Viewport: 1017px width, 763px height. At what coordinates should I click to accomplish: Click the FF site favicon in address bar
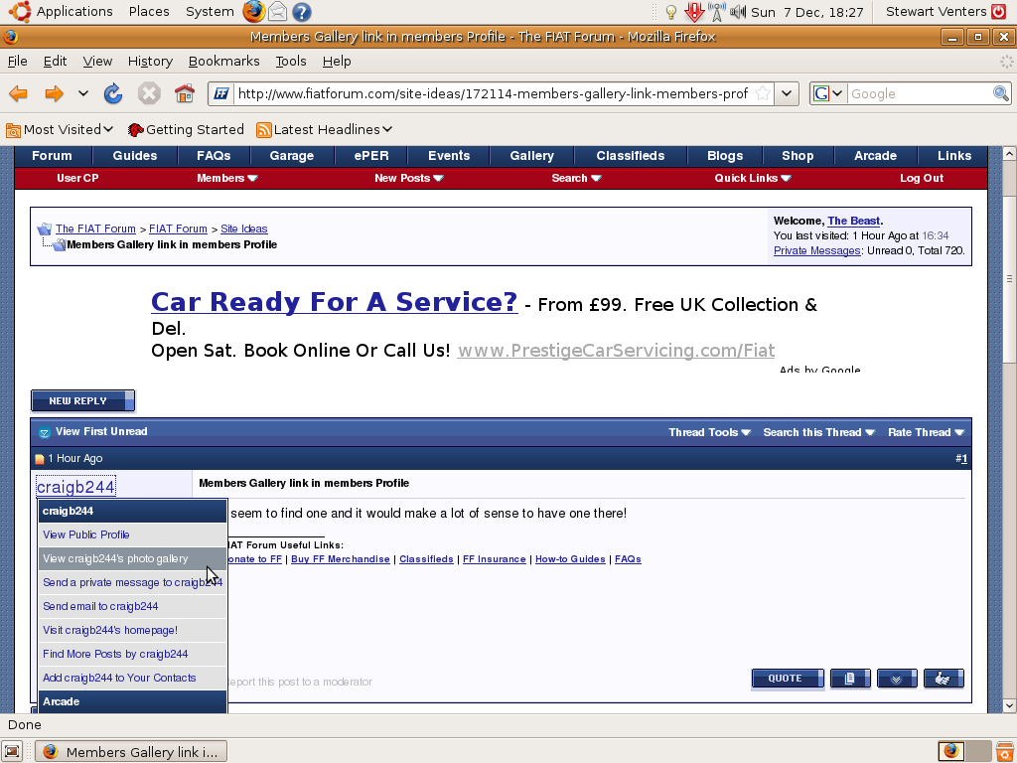221,93
